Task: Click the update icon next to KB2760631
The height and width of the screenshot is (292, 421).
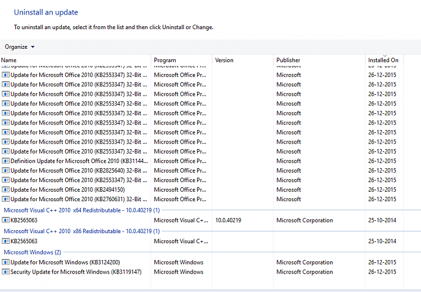Action: pyautogui.click(x=6, y=199)
